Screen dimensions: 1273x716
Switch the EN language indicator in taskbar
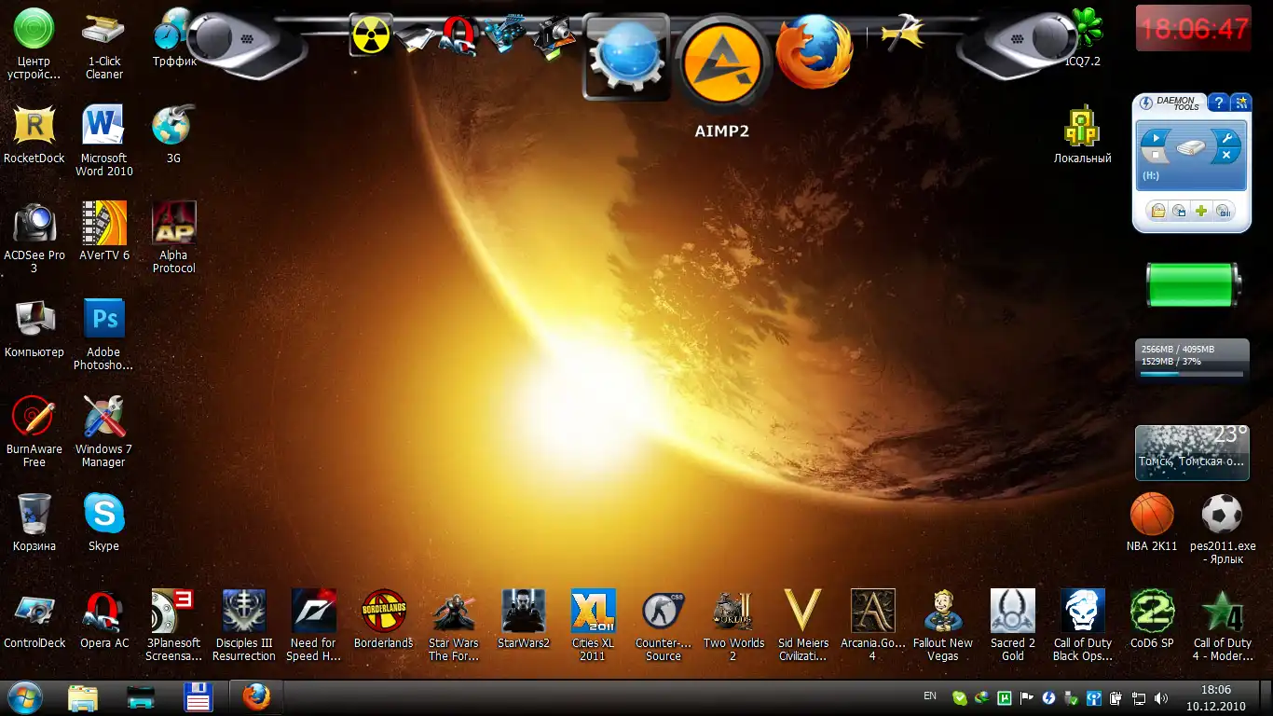tap(929, 695)
